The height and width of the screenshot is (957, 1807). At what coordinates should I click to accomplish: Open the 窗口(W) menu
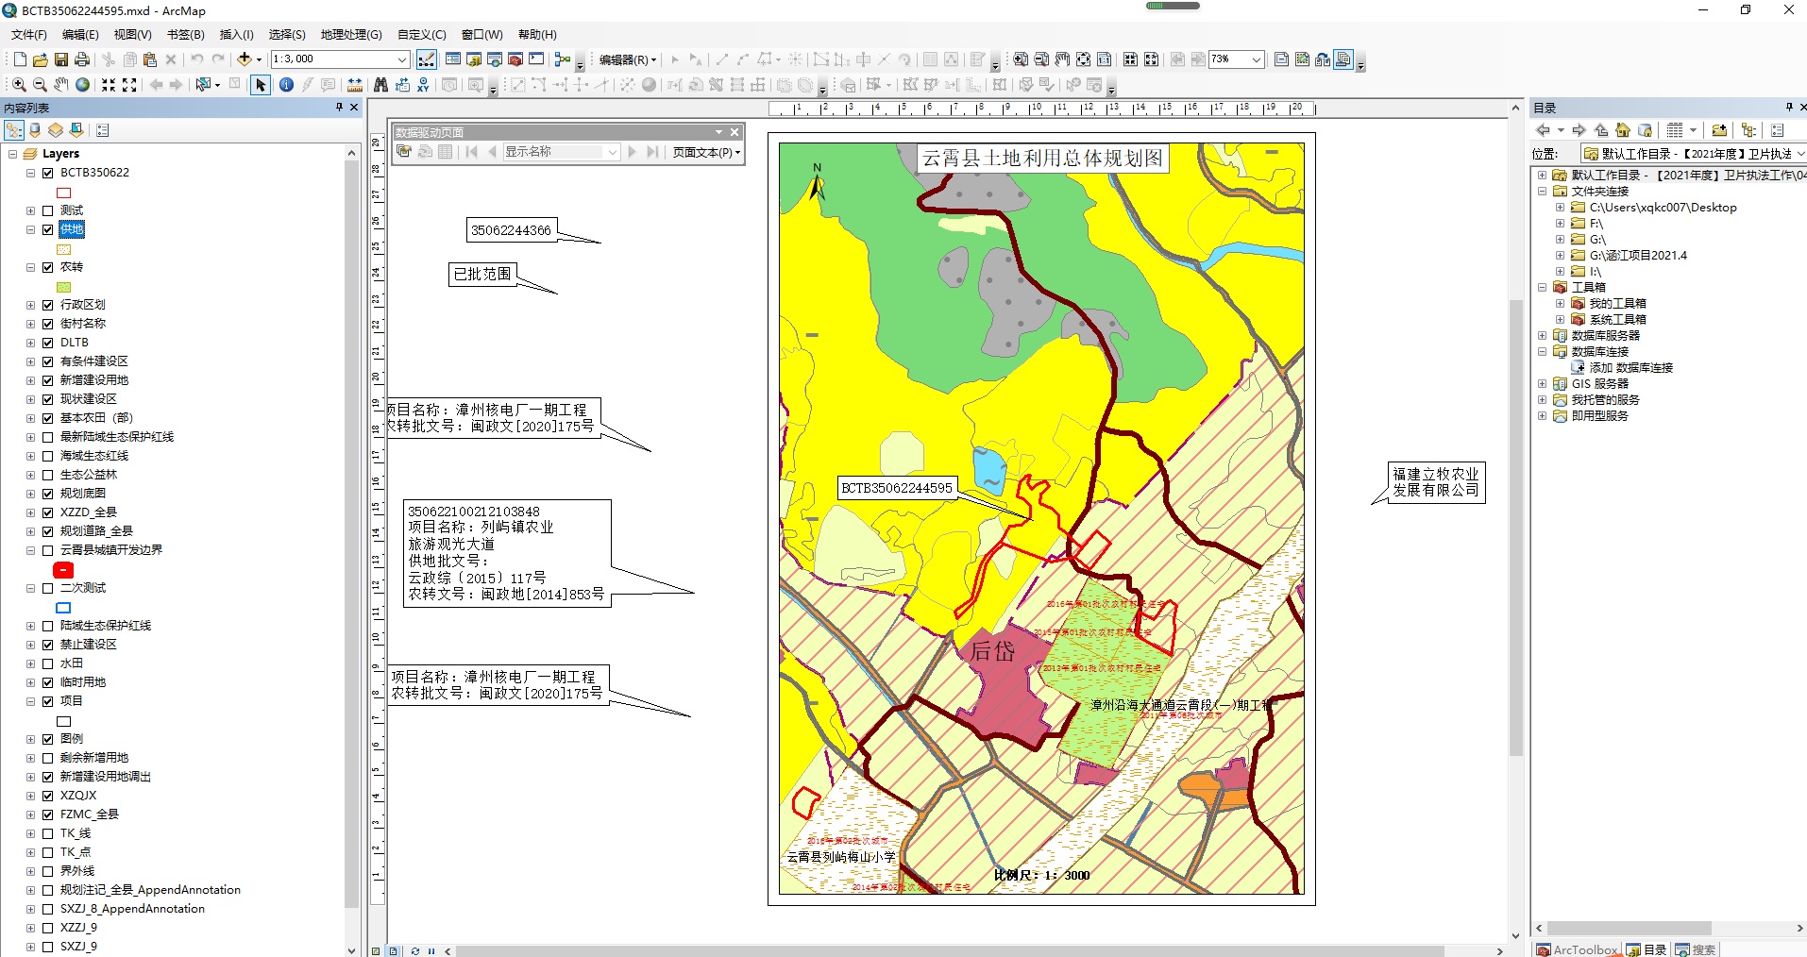pos(481,35)
